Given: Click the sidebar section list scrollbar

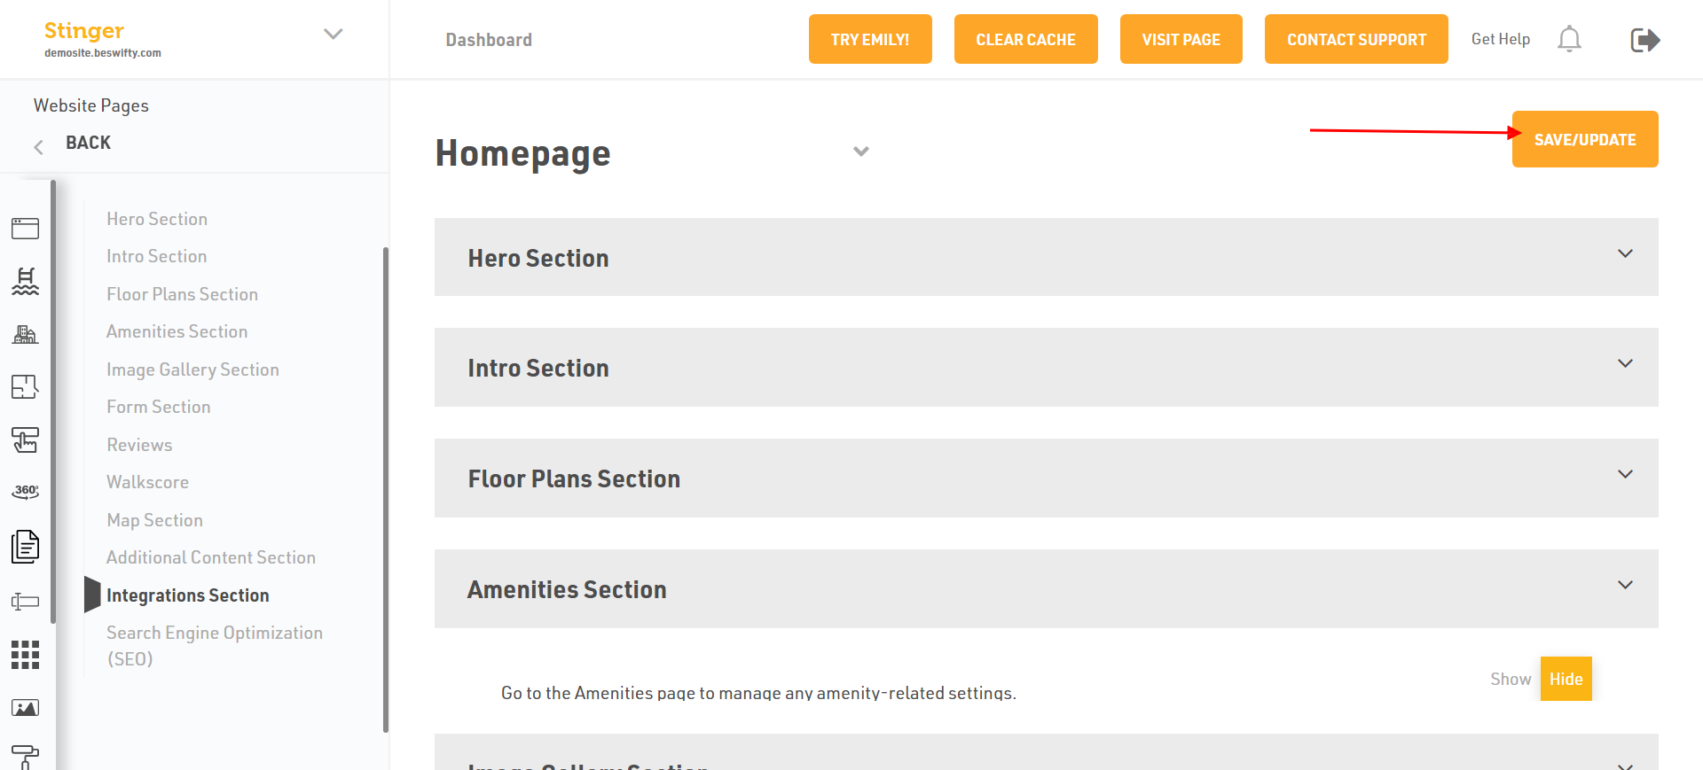Looking at the screenshot, I should coord(386,489).
